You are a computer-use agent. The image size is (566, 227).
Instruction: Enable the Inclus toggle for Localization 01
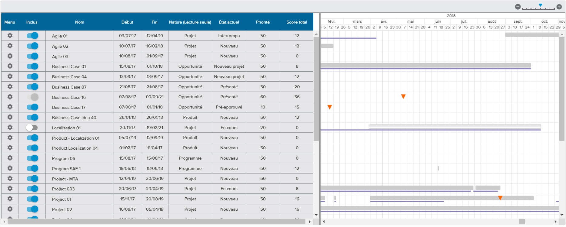click(x=32, y=128)
